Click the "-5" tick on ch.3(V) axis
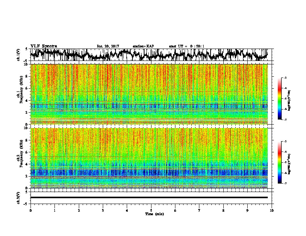306x236 pixels. tap(26, 204)
